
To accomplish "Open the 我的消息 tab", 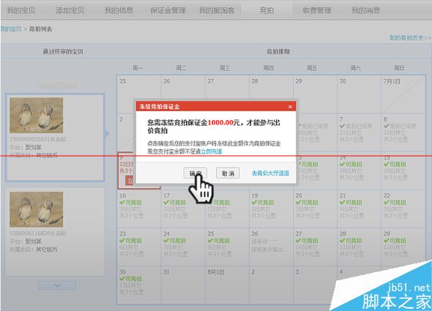I will click(366, 10).
